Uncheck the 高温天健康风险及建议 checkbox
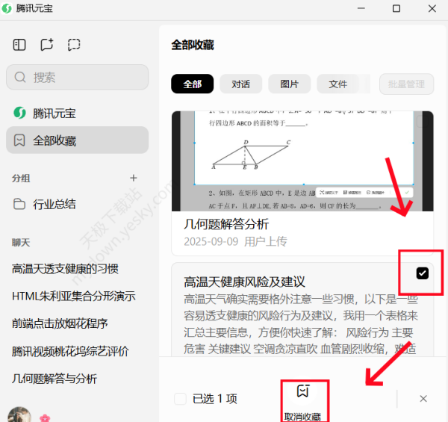The image size is (448, 422). (423, 273)
